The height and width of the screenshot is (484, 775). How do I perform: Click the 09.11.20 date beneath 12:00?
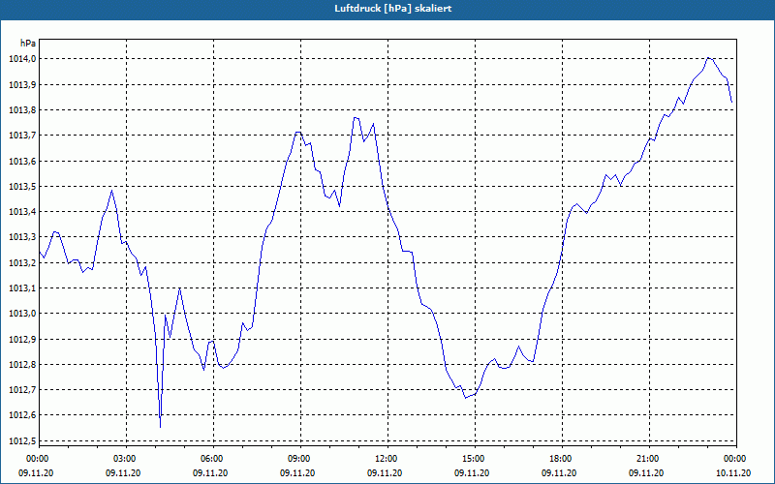point(385,473)
